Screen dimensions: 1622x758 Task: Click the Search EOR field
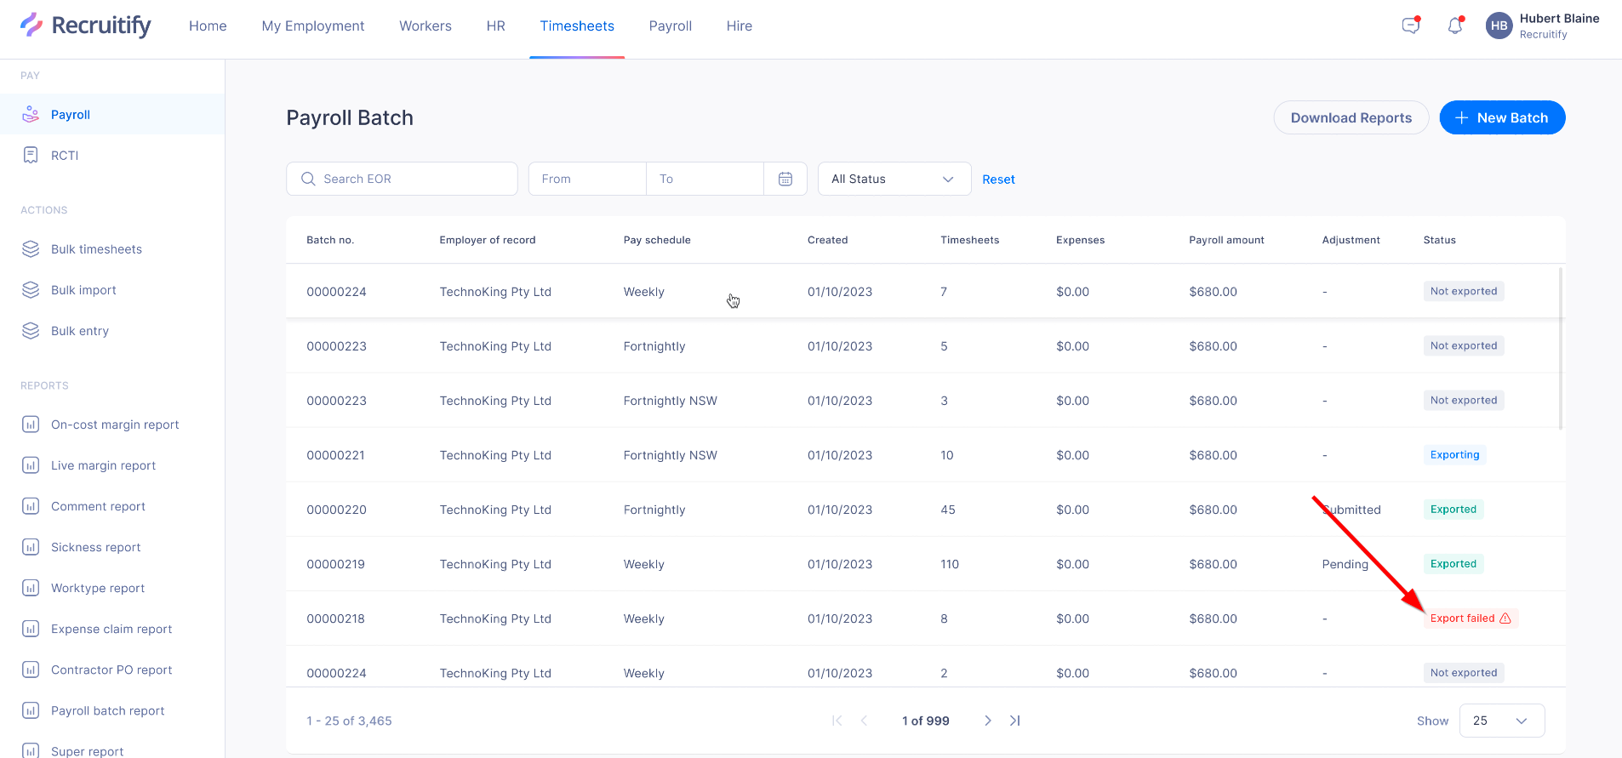coord(402,179)
